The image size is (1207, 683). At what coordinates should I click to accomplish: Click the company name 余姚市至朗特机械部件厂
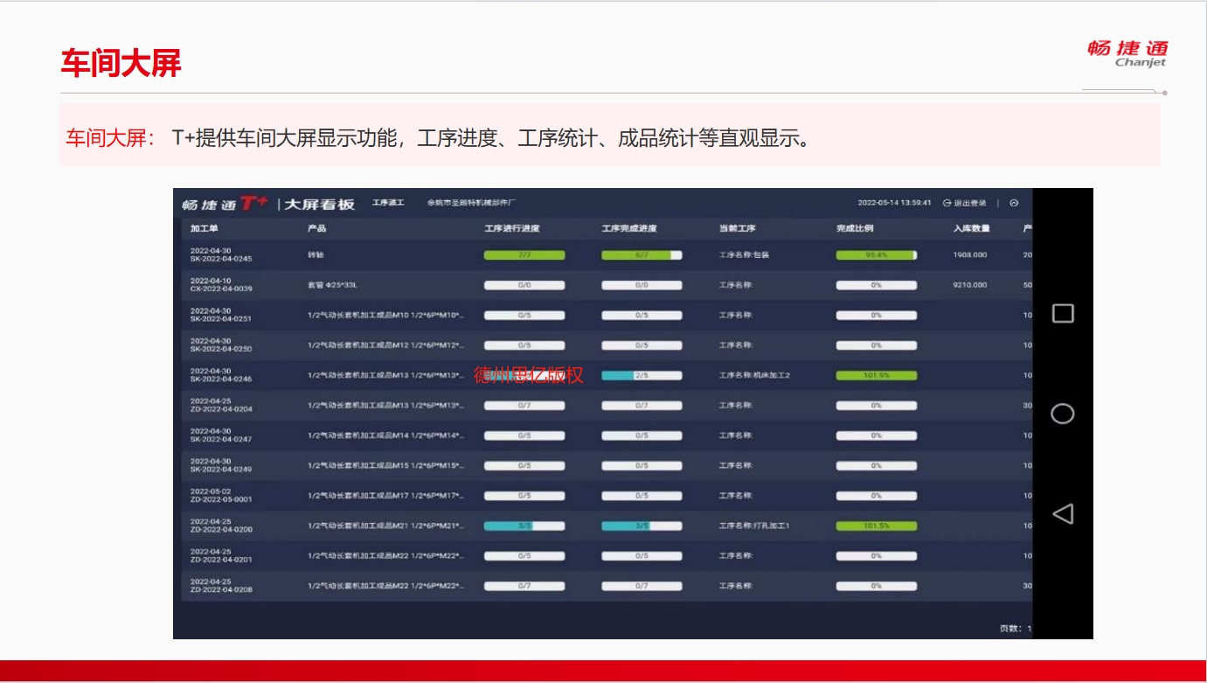pyautogui.click(x=471, y=203)
